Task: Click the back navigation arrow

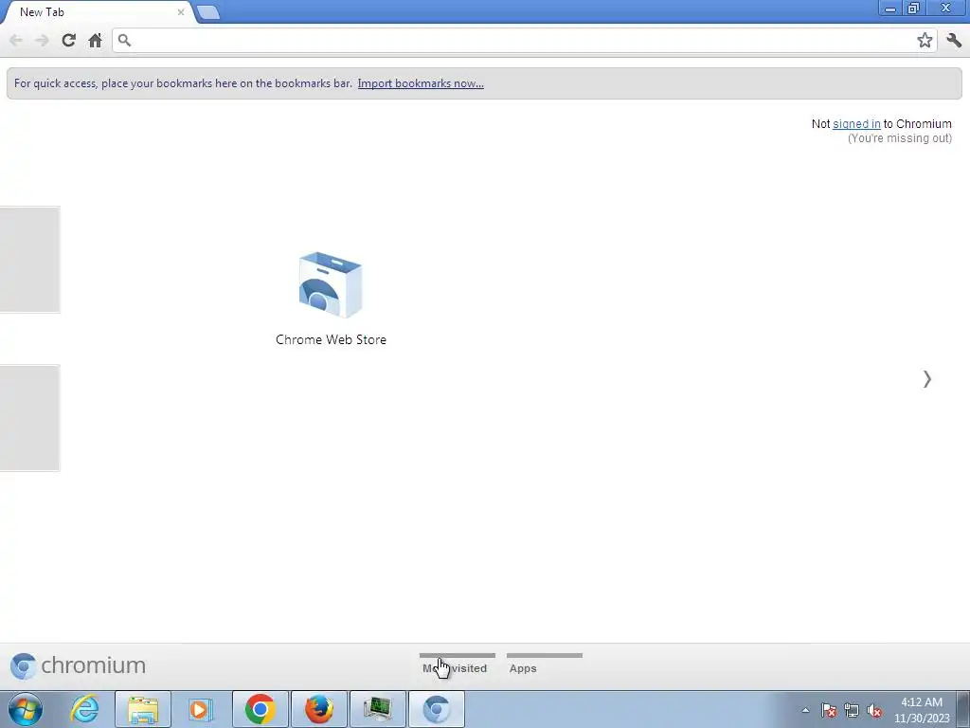Action: click(x=16, y=40)
